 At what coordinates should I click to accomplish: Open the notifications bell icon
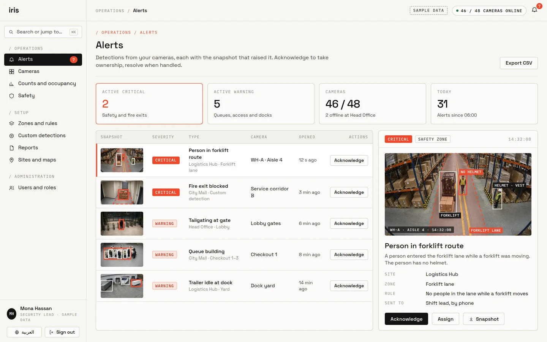point(534,10)
